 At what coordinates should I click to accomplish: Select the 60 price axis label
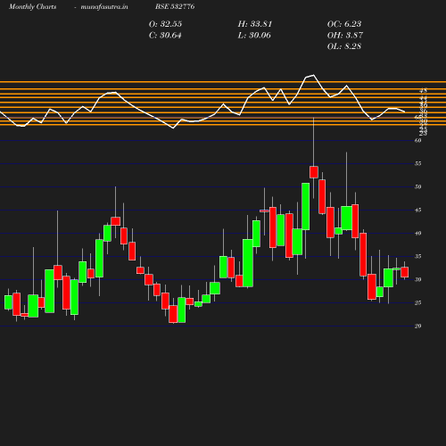(x=417, y=140)
